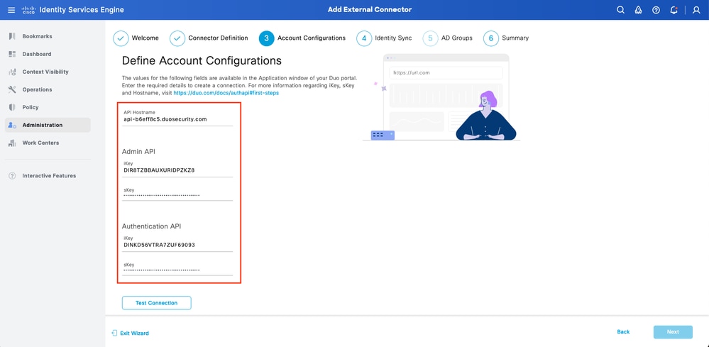This screenshot has width=709, height=347.
Task: Jump to Summary step
Action: [515, 38]
